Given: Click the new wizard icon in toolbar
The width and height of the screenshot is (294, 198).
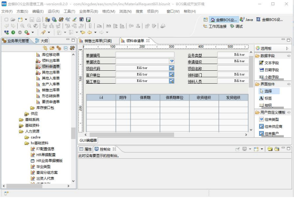Looking at the screenshot, I should tap(20, 20).
